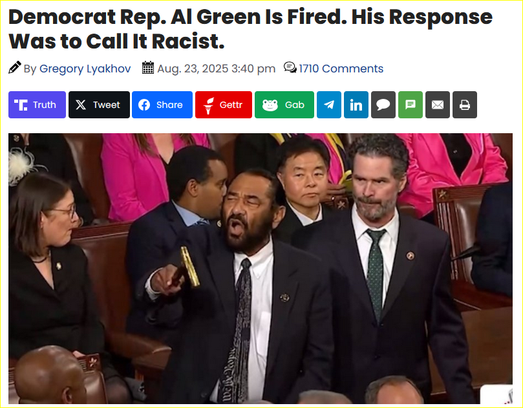The height and width of the screenshot is (408, 523).
Task: Click the green SMS message icon
Action: (411, 105)
